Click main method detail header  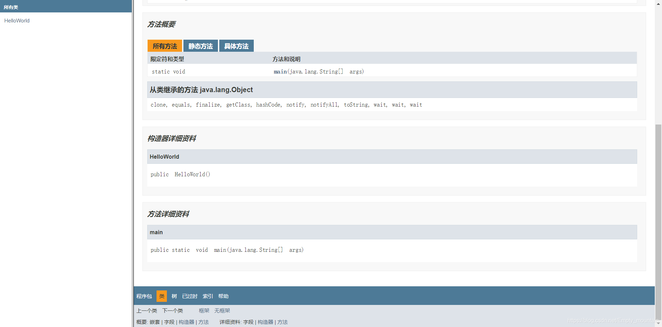tap(392, 232)
